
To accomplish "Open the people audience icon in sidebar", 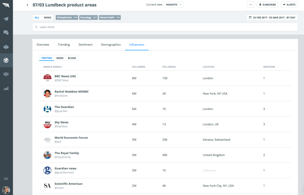I will pos(6,74).
